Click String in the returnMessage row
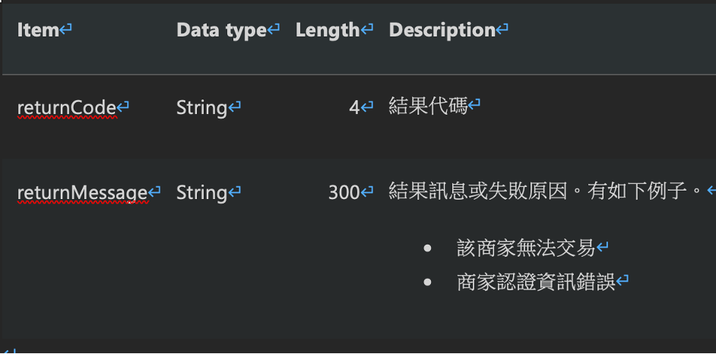The image size is (716, 354). pos(202,193)
